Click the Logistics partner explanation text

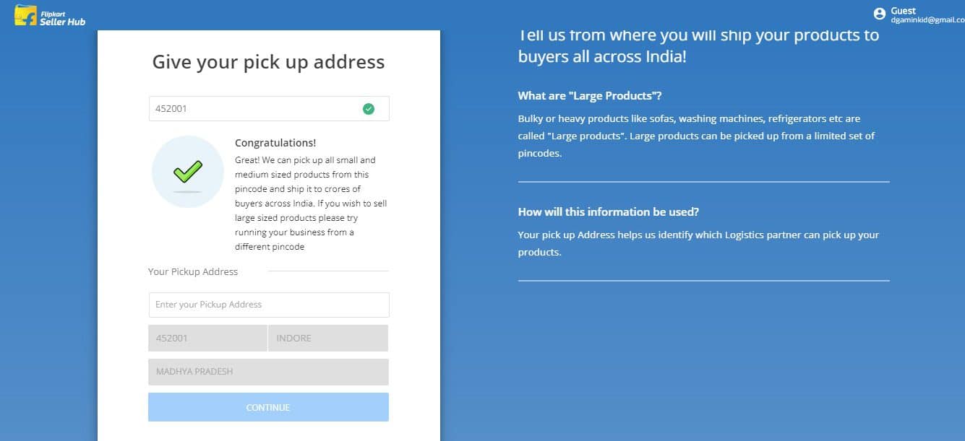[698, 244]
